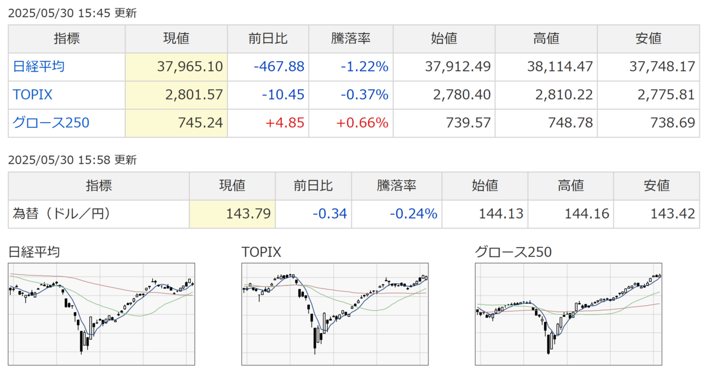Click the 日経平均 candlestick chart thumbnail
Screen dimensions: 711x369
(x=102, y=315)
